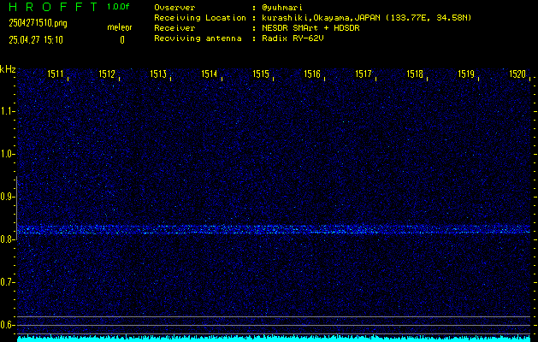The image size is (538, 342).
Task: Click the 1.0 kHz axis label
Action: [7, 154]
